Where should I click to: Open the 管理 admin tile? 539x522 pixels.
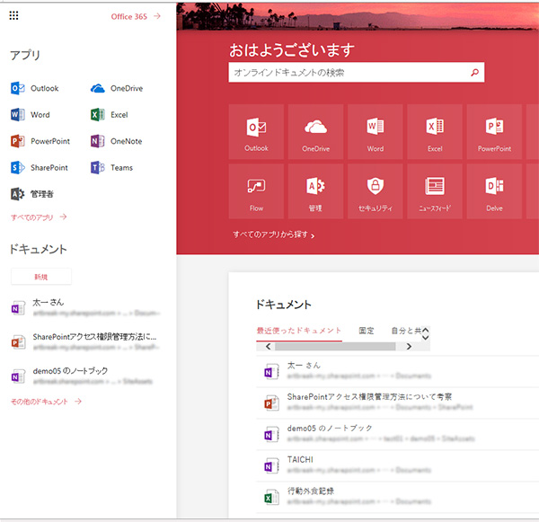[315, 191]
